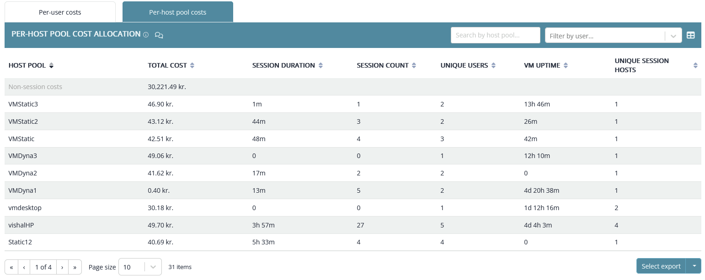
Task: Click the table column layout icon
Action: tap(690, 35)
